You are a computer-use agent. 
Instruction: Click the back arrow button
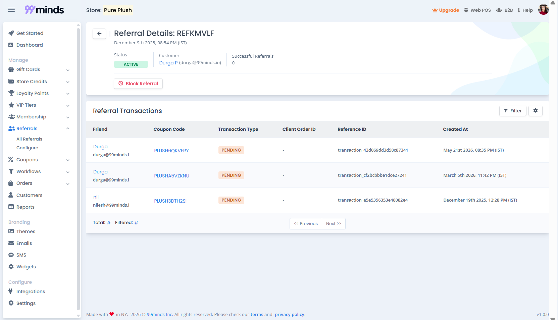[99, 34]
